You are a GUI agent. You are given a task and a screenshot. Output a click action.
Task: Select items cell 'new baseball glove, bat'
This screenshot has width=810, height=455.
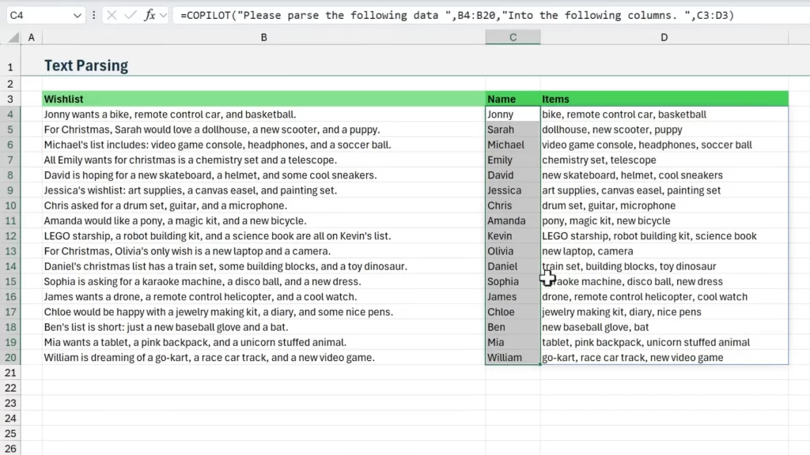coord(664,327)
